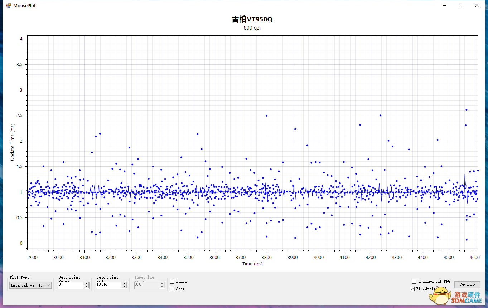Click the x-axis tick label "3800"
The image size is (488, 308).
point(267,257)
